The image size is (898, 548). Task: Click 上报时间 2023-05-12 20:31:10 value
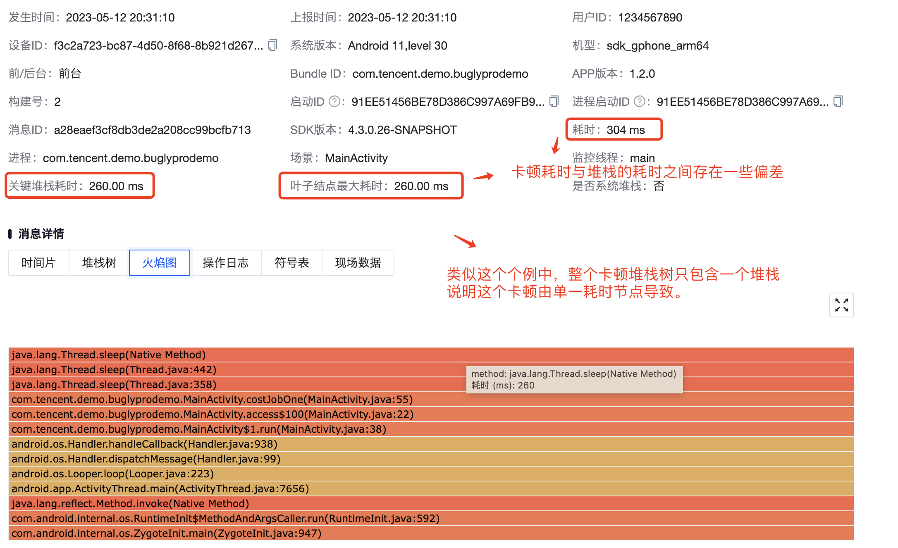point(402,17)
